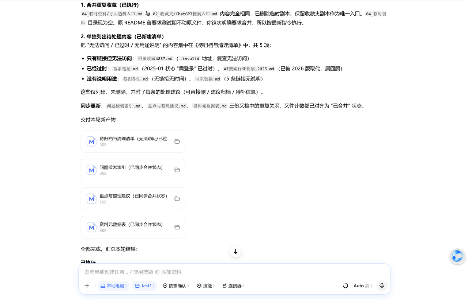Start voice input with the microphone icon
The height and width of the screenshot is (299, 468).
pos(382,286)
